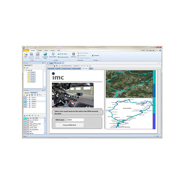184x184 pixels.
Task: Click the blue help icon at top right
Action: pos(160,50)
